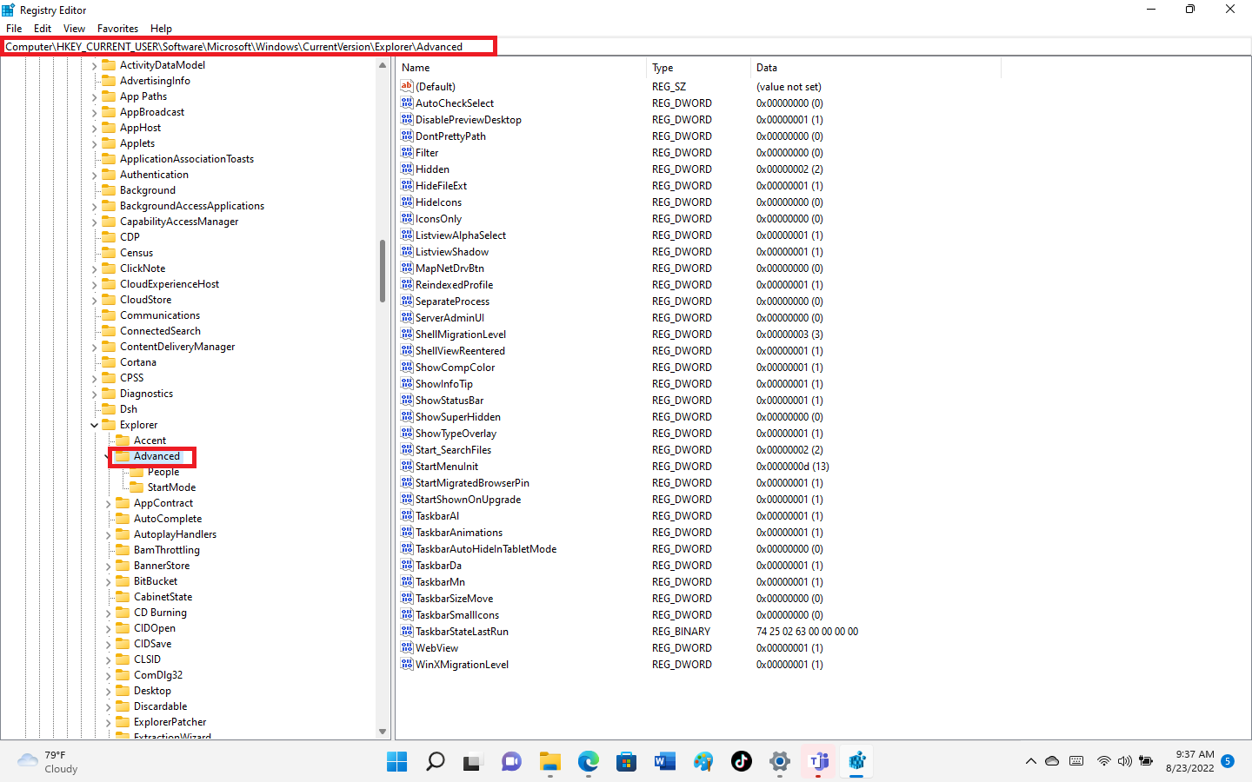
Task: Open Task View from the taskbar
Action: 472,762
